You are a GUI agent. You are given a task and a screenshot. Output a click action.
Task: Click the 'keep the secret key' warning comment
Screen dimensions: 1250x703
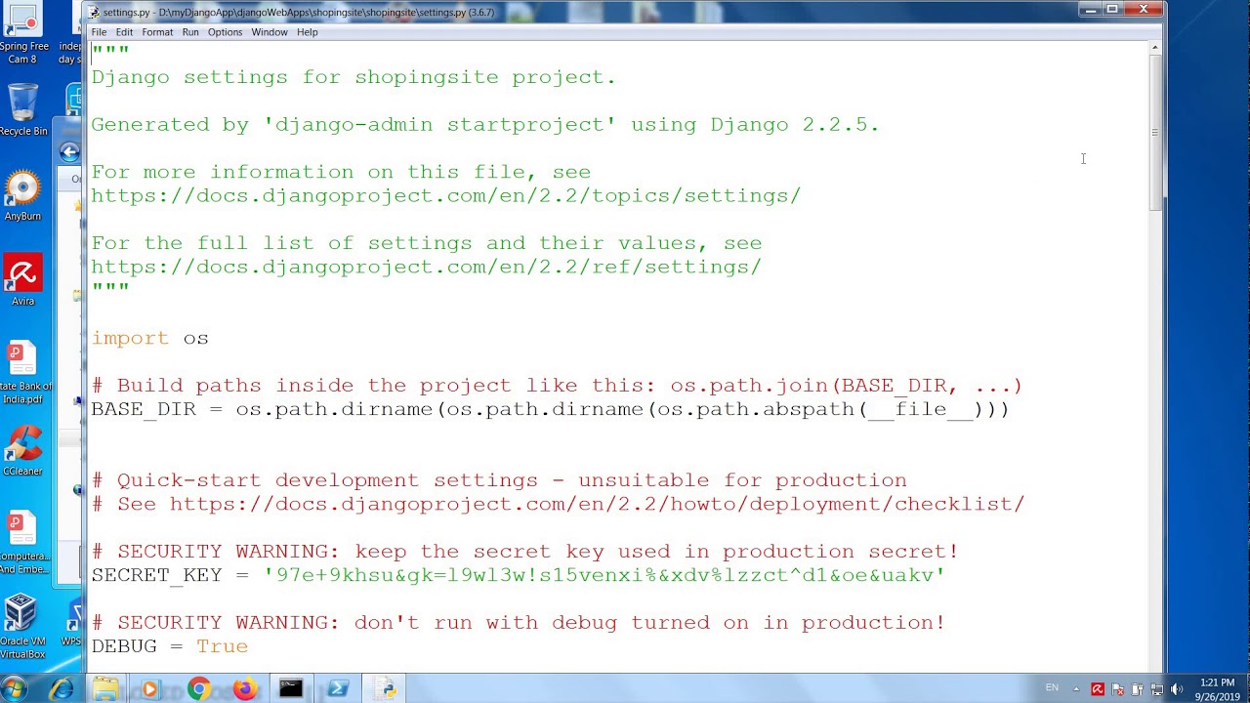(x=524, y=552)
